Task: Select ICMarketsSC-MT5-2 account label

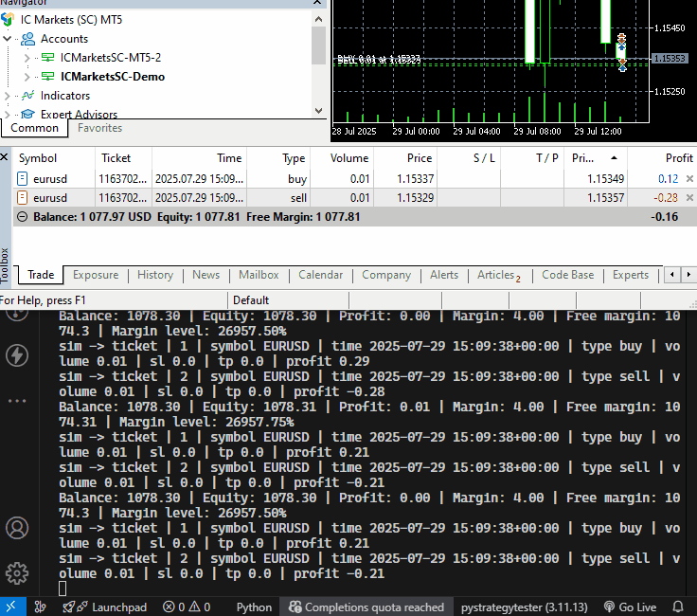Action: (111, 58)
